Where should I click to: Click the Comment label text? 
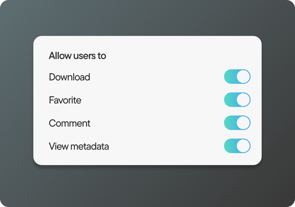[x=69, y=123]
